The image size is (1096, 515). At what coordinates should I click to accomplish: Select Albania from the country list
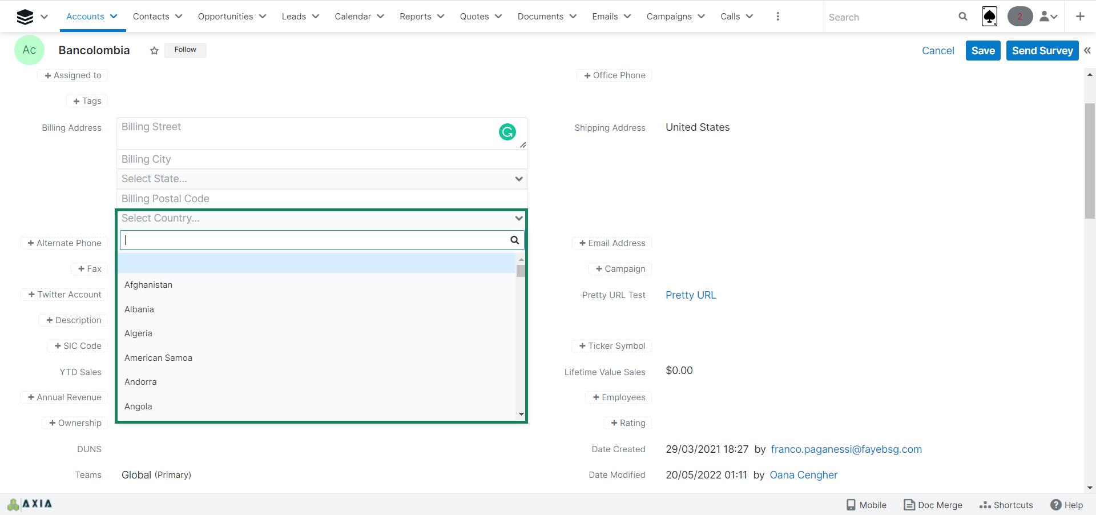pyautogui.click(x=317, y=309)
